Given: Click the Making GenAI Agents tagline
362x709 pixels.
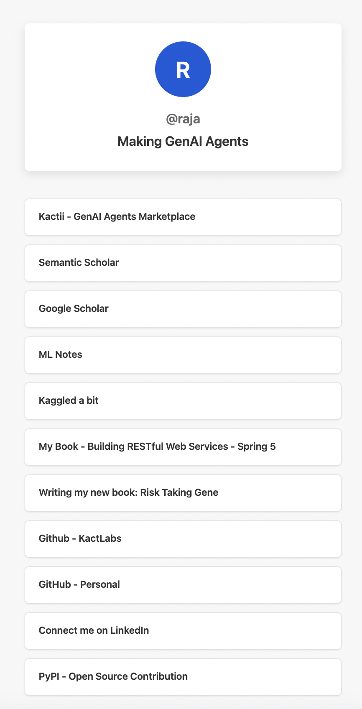Looking at the screenshot, I should click(x=183, y=142).
